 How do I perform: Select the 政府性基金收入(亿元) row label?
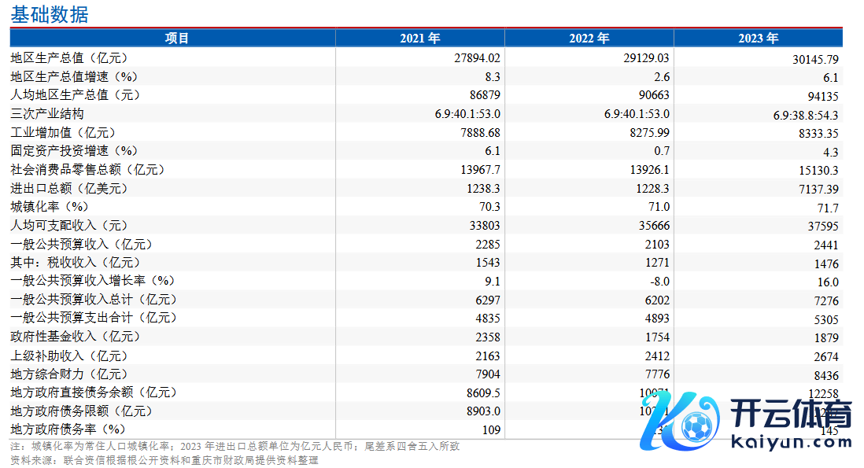click(x=75, y=337)
